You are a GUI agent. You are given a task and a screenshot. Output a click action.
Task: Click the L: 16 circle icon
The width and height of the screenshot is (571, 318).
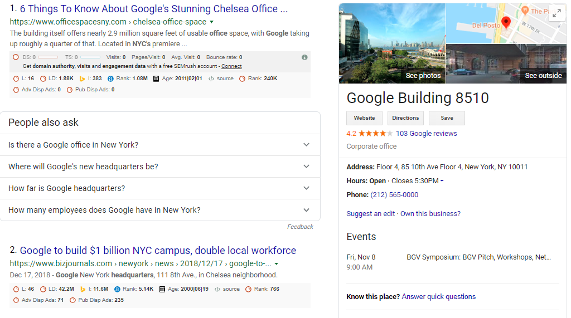(16, 79)
